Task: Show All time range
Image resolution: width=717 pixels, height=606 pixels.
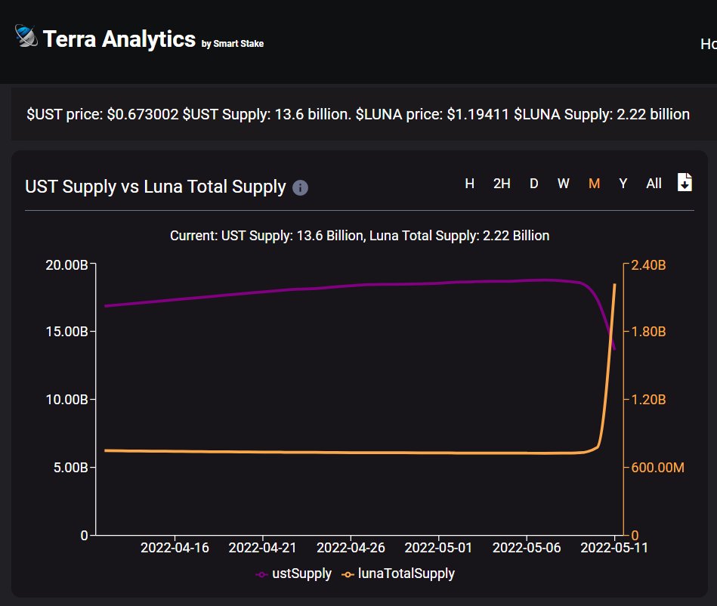Action: tap(654, 184)
